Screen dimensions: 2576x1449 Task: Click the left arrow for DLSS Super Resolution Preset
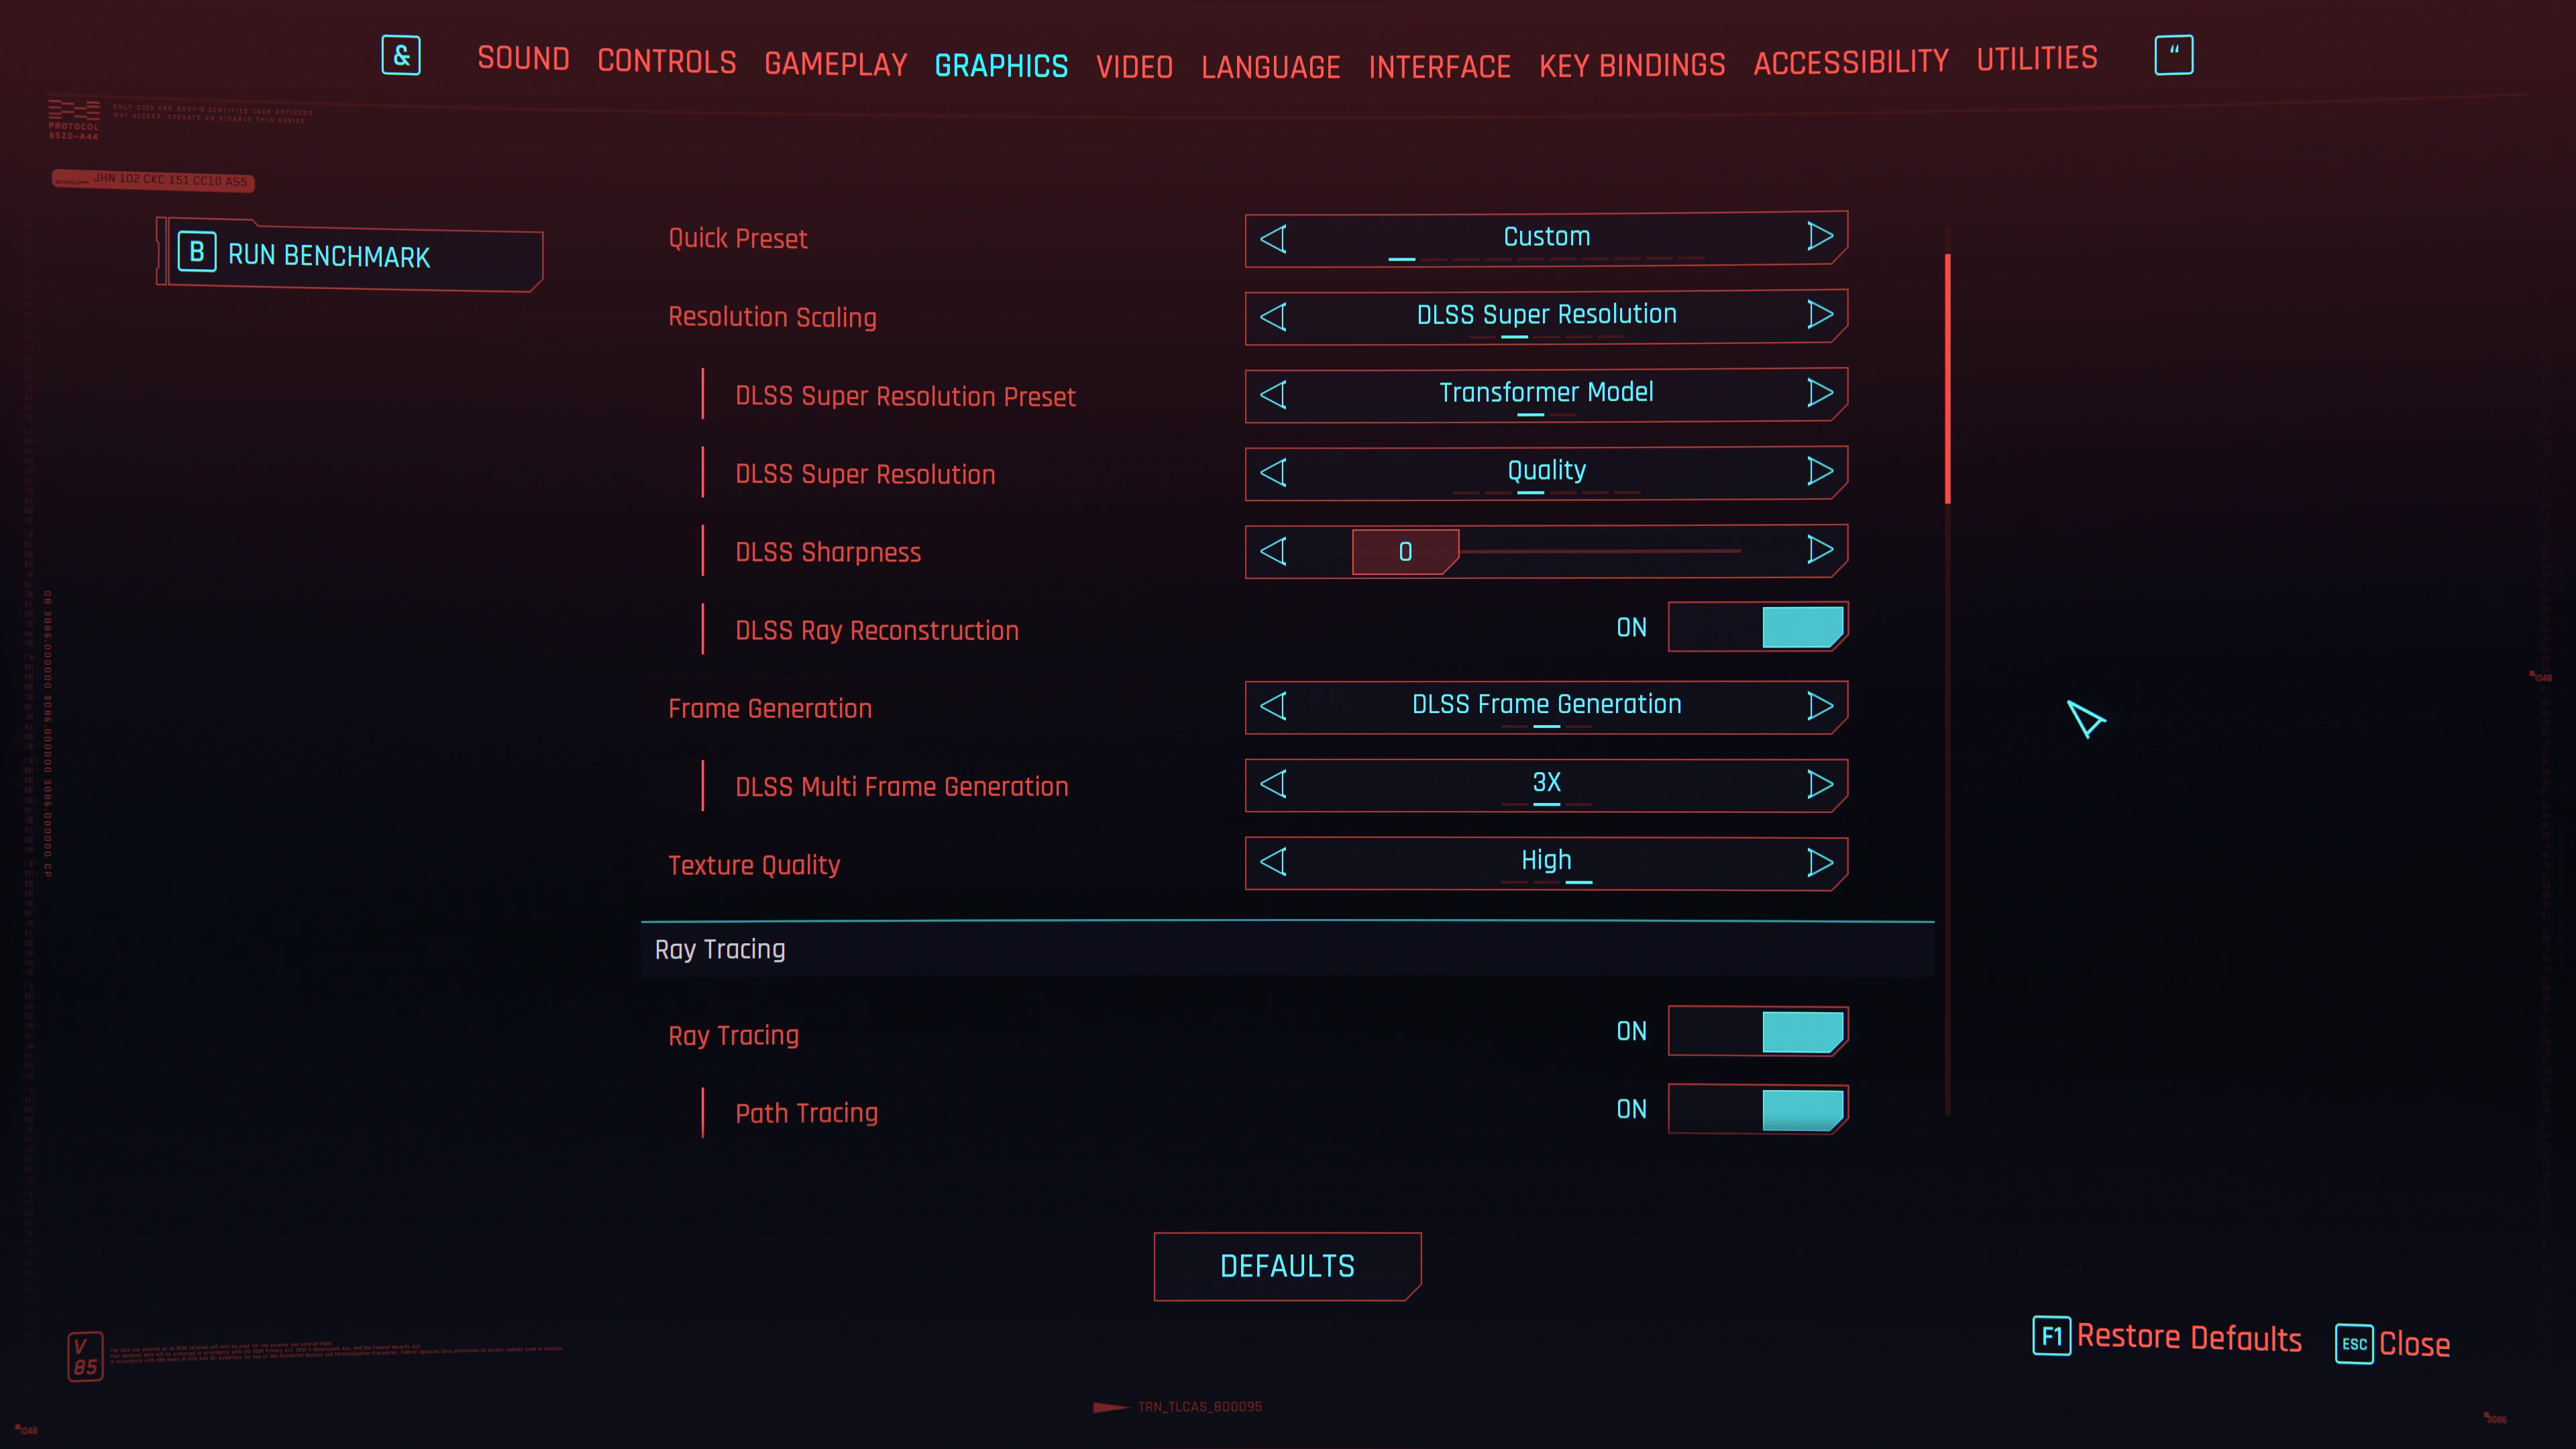pyautogui.click(x=1274, y=392)
